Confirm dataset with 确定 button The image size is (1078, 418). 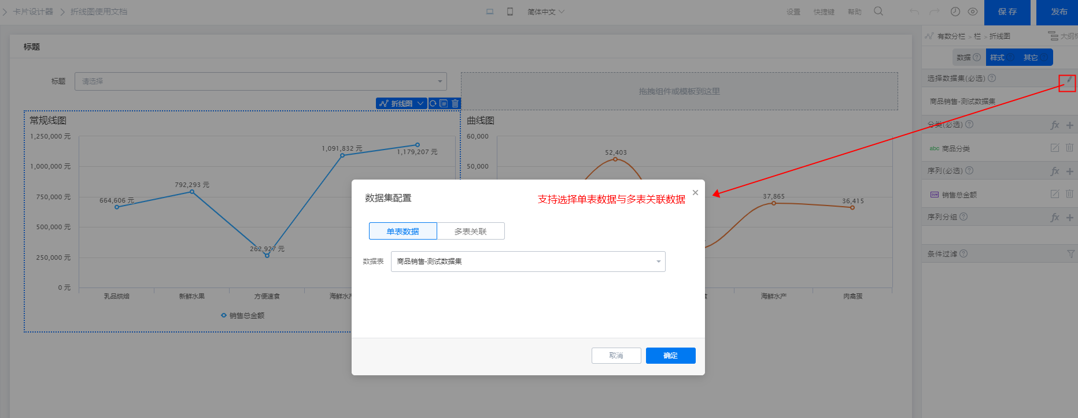(670, 356)
